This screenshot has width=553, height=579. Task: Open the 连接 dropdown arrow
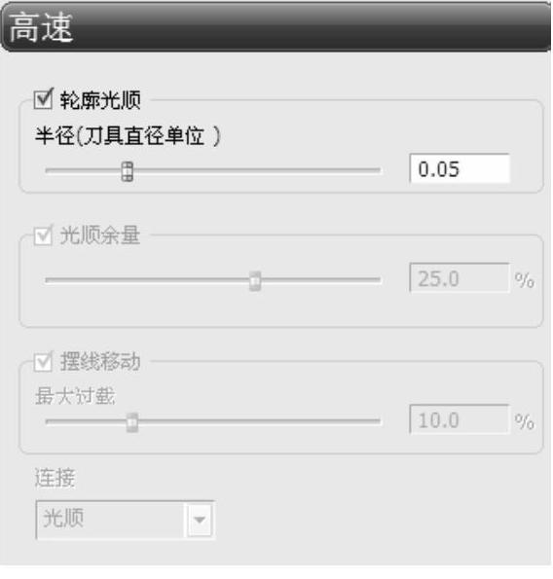click(x=200, y=520)
